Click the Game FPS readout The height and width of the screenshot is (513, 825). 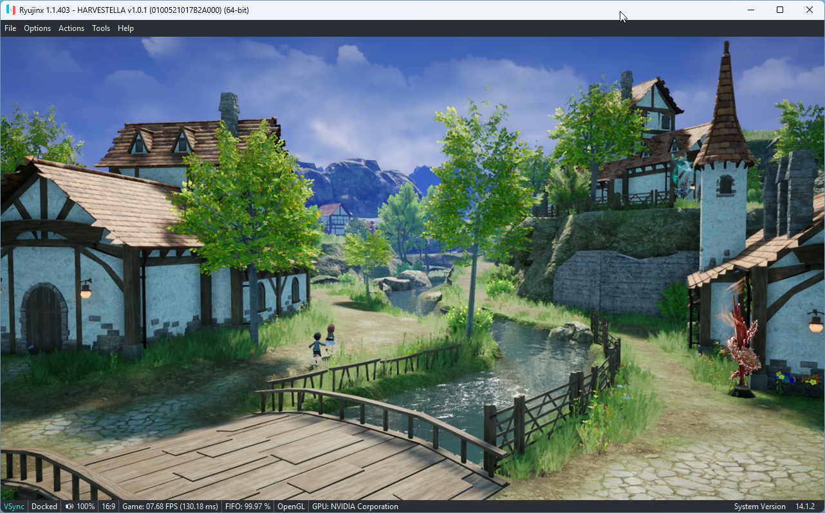pos(170,507)
